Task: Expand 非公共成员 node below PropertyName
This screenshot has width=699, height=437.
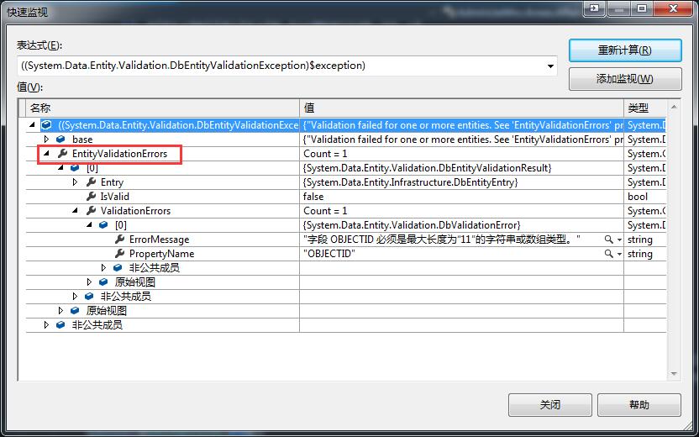Action: click(103, 267)
